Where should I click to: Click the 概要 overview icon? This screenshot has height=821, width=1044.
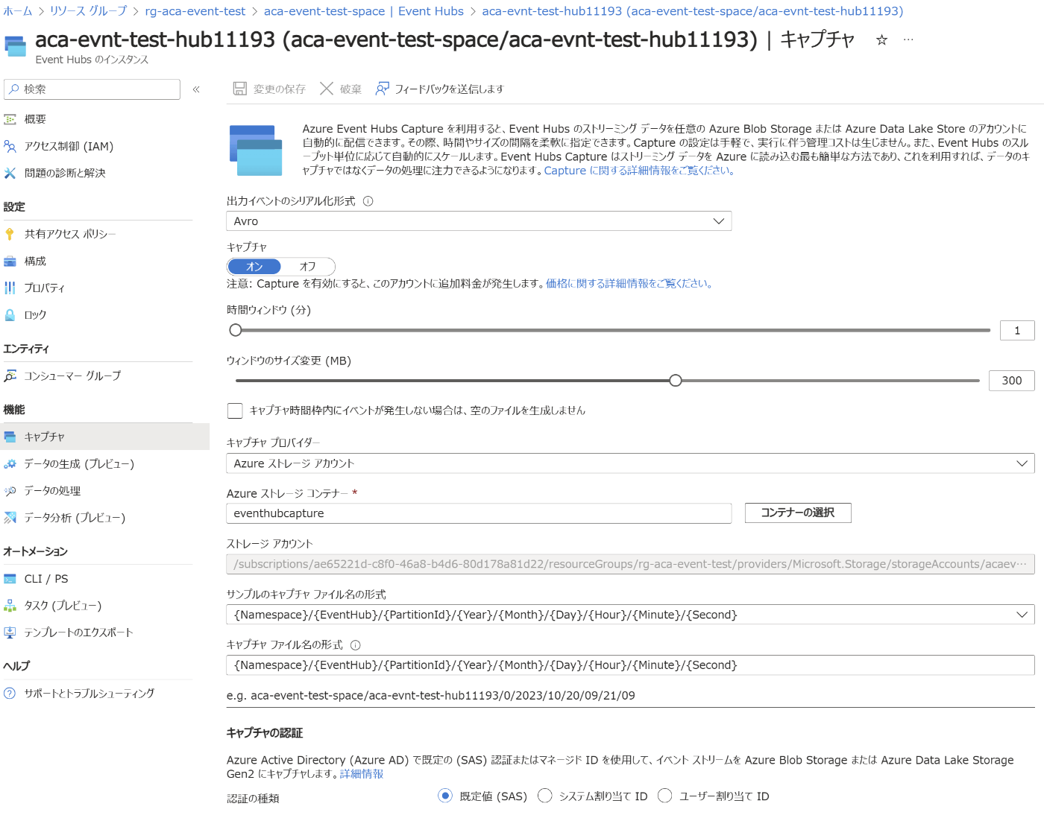(10, 119)
